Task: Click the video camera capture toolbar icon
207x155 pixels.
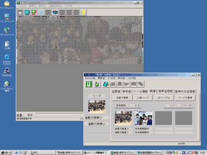Action: (55, 12)
